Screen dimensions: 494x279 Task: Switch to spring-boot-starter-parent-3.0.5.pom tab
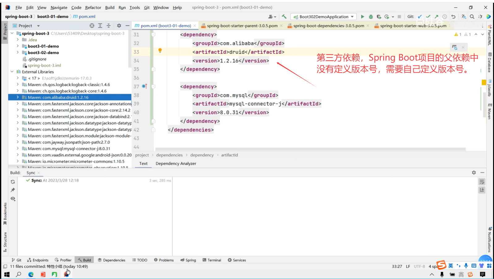click(242, 26)
